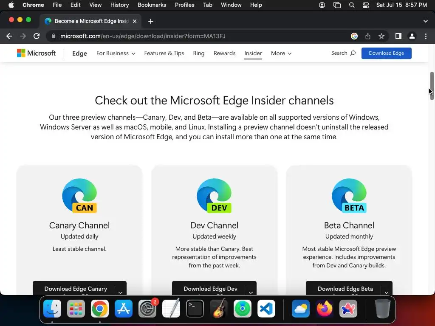Screen dimensions: 435x326
Task: Click the share page icon
Action: point(368,36)
